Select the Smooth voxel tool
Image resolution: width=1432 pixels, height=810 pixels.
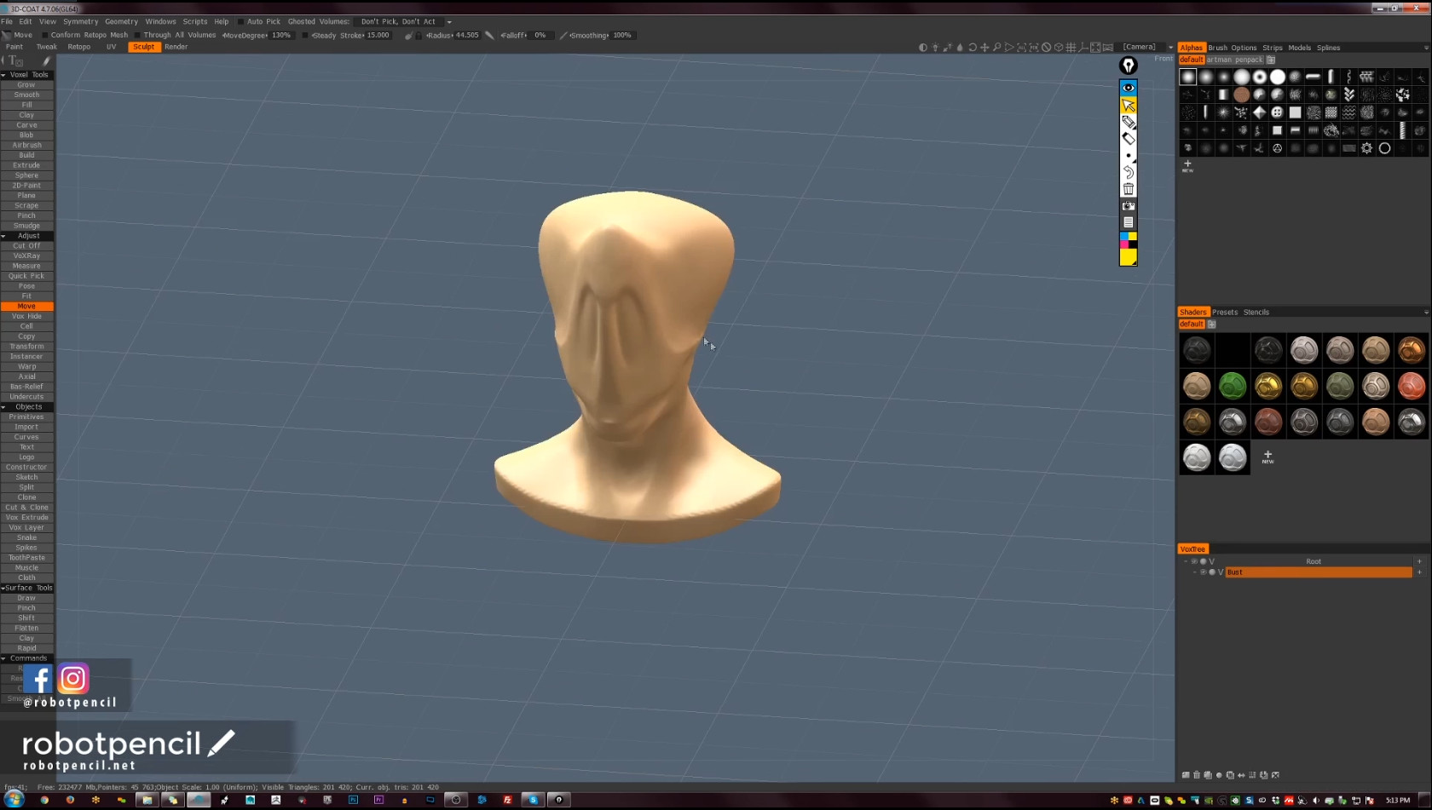[26, 95]
